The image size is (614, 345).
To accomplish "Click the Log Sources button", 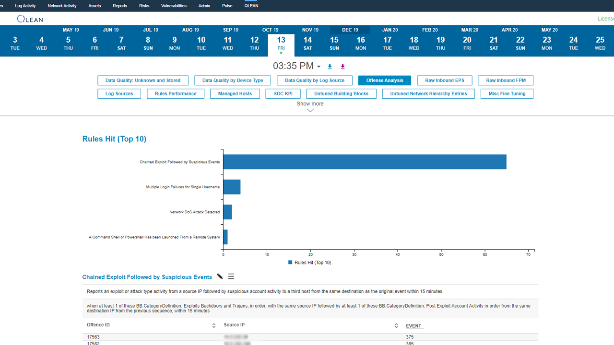I will (119, 94).
